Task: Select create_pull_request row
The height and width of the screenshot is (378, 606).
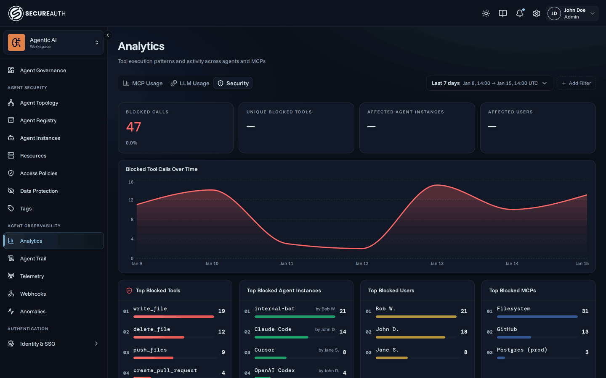Action: (x=175, y=372)
